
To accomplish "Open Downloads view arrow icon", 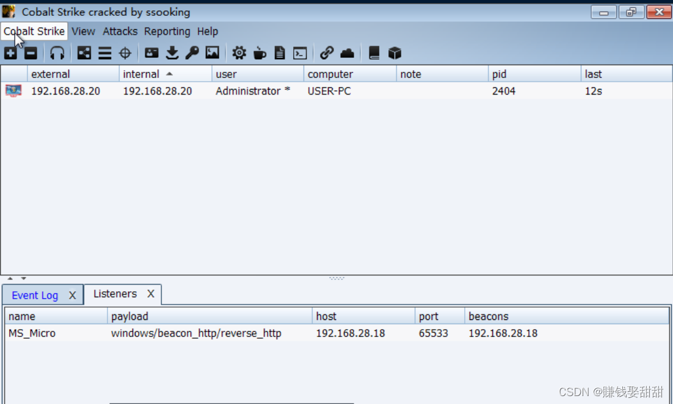I will click(172, 53).
